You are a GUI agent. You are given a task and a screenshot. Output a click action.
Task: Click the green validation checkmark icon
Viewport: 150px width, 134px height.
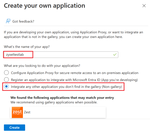(x=115, y=55)
